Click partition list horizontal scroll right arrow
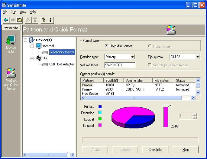 pyautogui.click(x=193, y=98)
